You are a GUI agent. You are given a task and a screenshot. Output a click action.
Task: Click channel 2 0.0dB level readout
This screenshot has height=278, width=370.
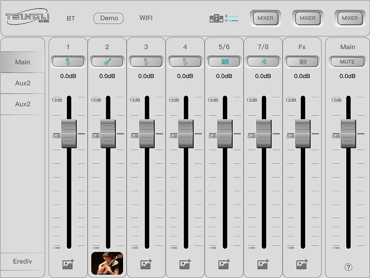[107, 76]
